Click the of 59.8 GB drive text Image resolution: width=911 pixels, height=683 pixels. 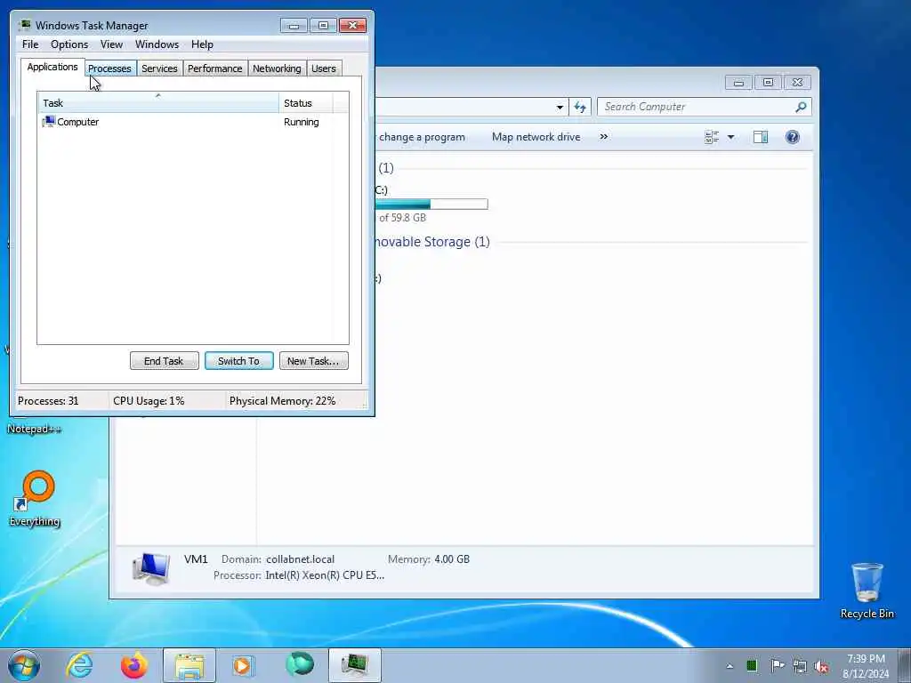[402, 218]
